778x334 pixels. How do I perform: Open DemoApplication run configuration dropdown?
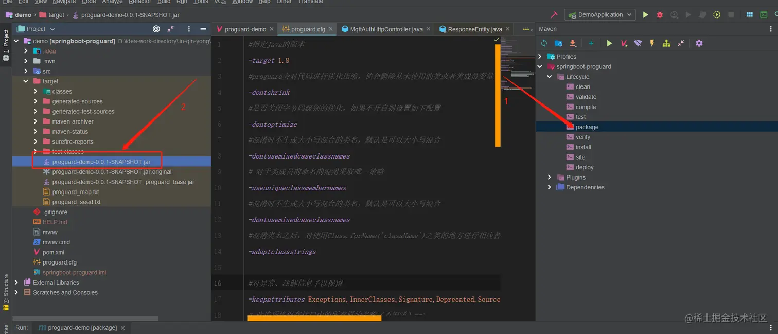600,15
